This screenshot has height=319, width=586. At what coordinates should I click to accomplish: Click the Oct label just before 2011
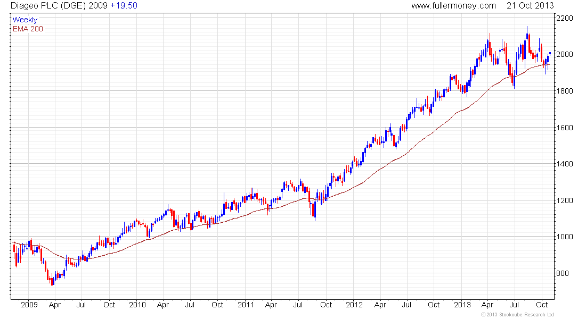tap(217, 305)
